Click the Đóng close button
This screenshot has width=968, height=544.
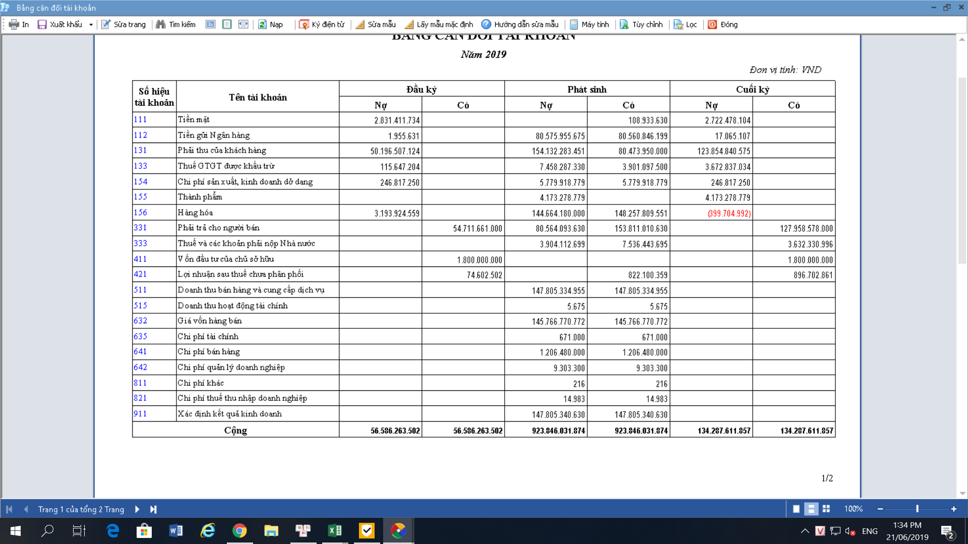[722, 24]
